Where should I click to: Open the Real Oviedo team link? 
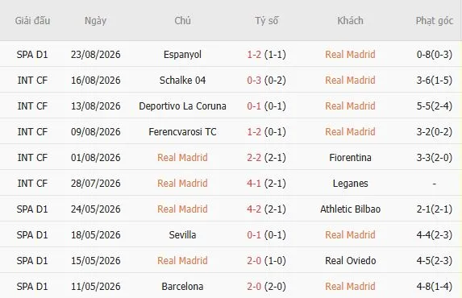coord(350,261)
